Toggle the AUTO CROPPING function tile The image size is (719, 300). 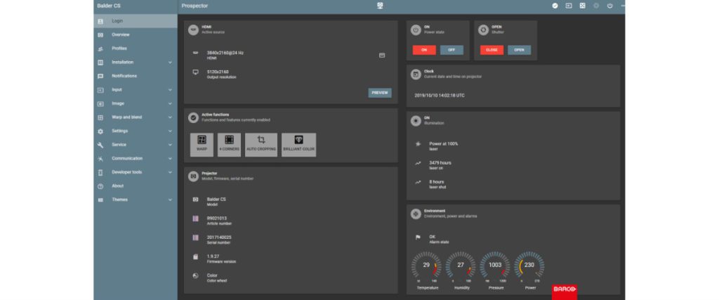point(261,145)
